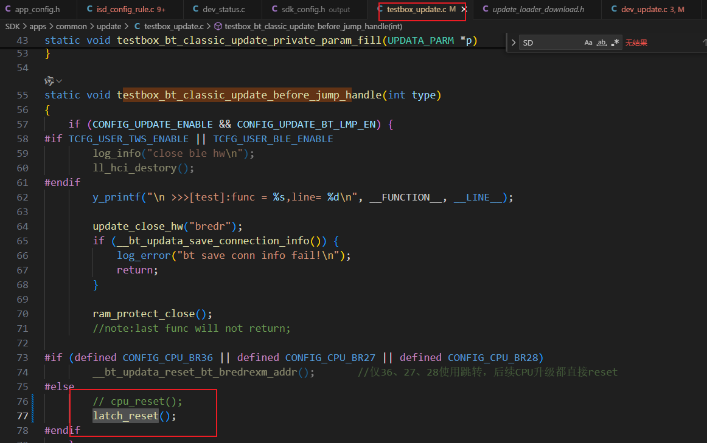Screen dimensions: 707x443
Task: Click the log_error call on line 66
Action: [x=144, y=256]
